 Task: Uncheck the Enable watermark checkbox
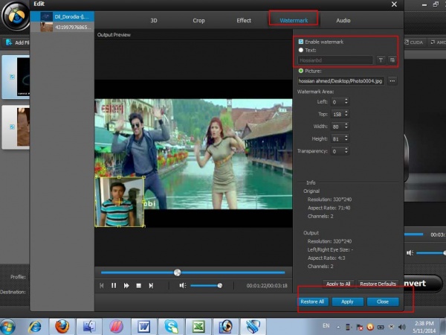300,42
